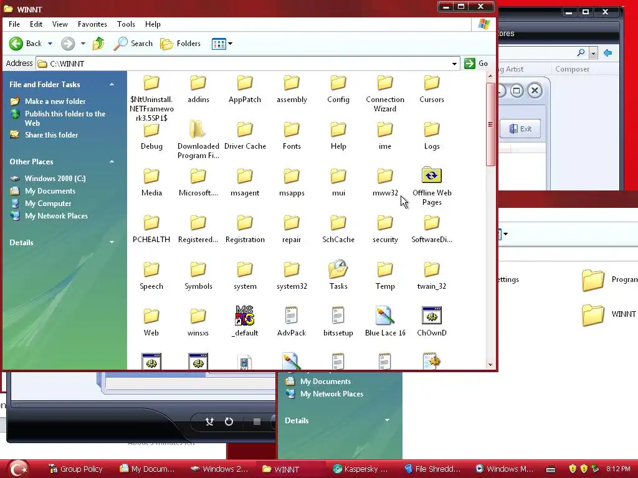Select the $NtUninstall.NETFramework3.5SP1$ folder
The width and height of the screenshot is (638, 478).
pos(151,98)
